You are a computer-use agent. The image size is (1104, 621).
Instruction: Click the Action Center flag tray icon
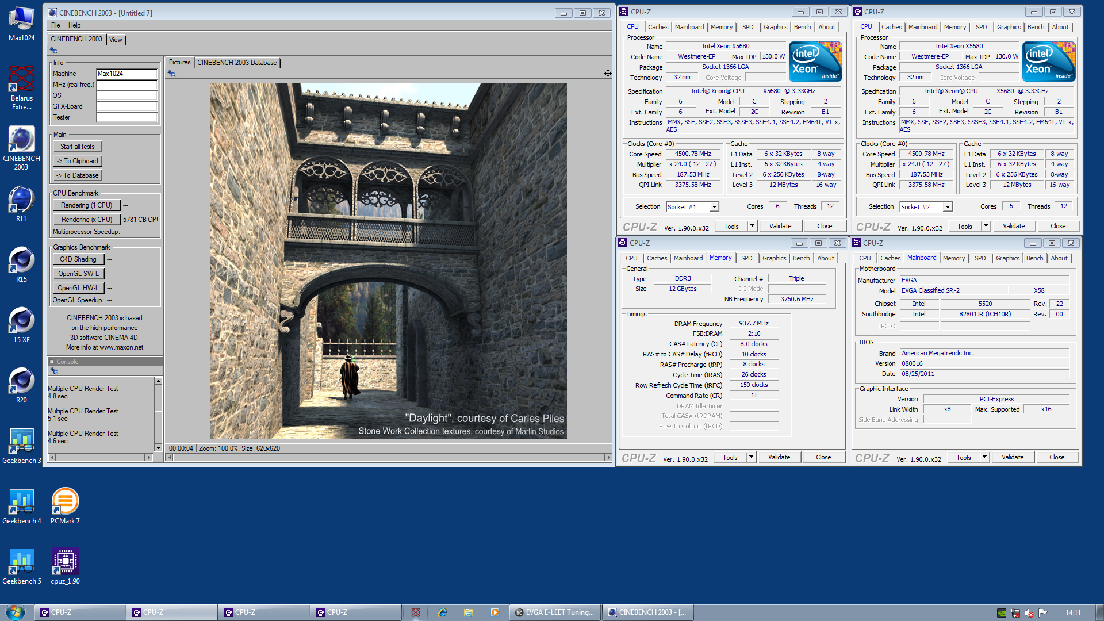(x=1042, y=612)
